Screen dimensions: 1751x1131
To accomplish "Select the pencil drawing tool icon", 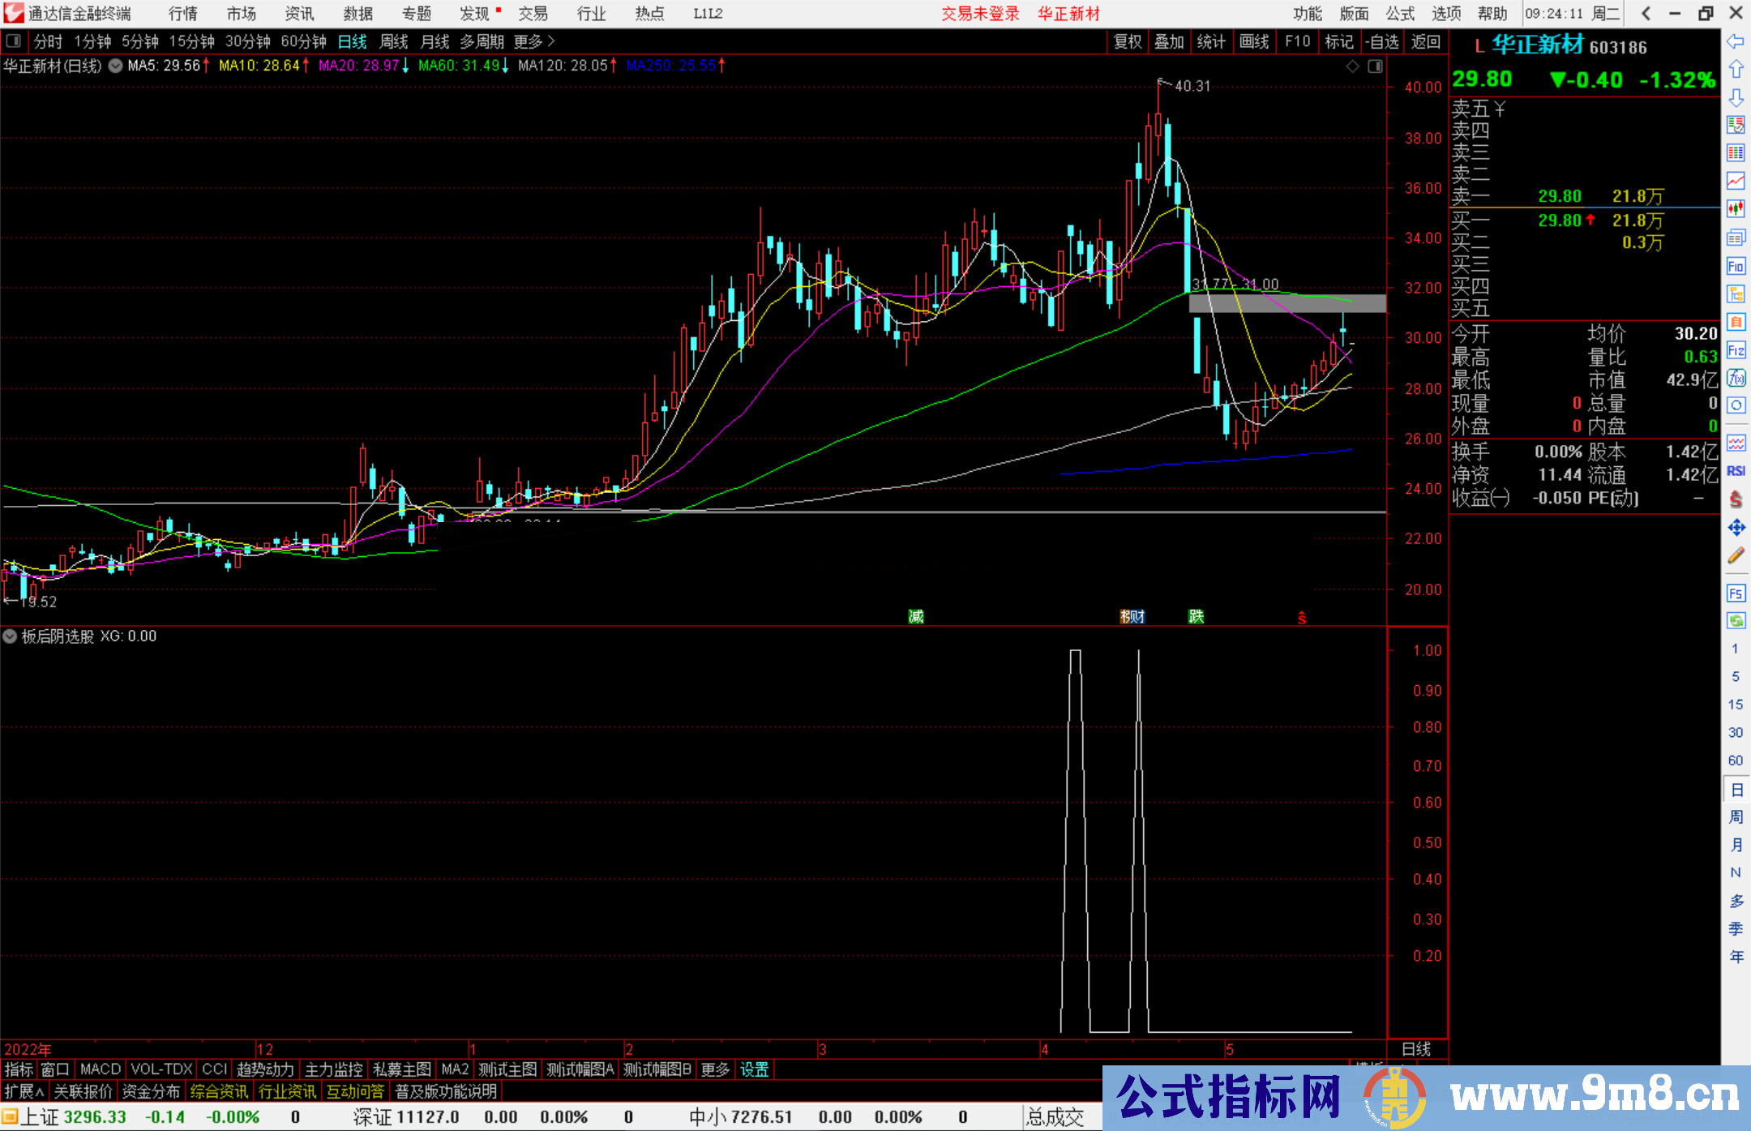I will tap(1736, 556).
